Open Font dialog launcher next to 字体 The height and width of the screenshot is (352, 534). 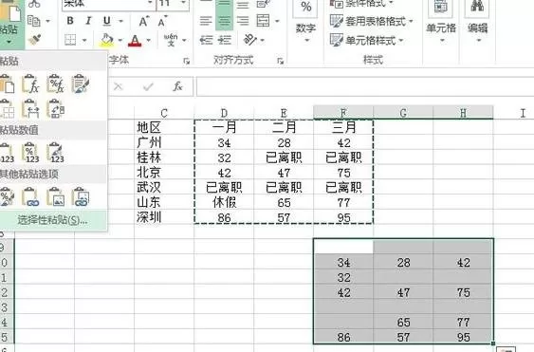click(x=186, y=61)
